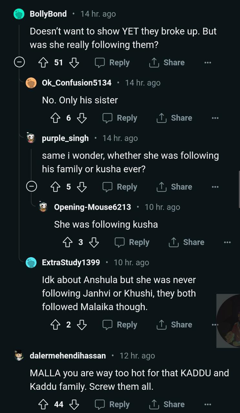The width and height of the screenshot is (240, 413).
Task: Open more options on Opening-Mouse6213's comment
Action: (x=227, y=242)
